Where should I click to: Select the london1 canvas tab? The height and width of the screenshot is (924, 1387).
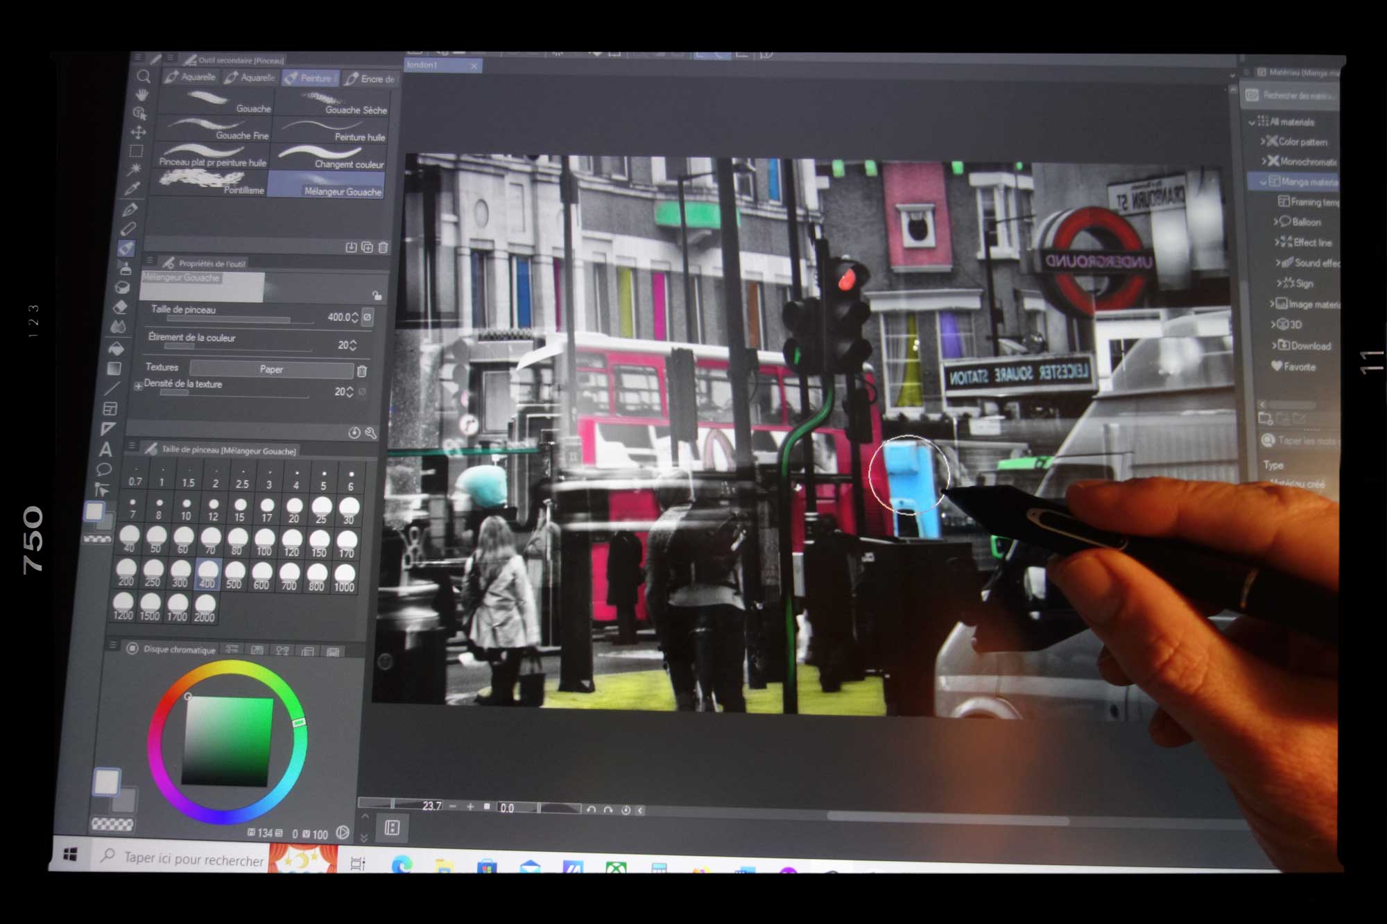click(x=442, y=65)
